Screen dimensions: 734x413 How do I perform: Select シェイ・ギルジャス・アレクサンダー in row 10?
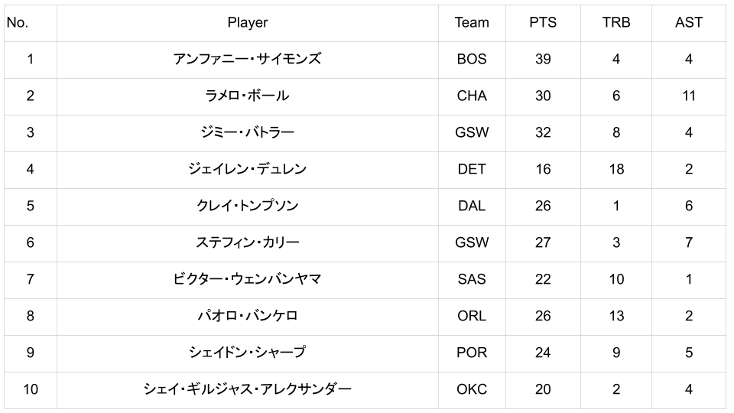click(247, 389)
